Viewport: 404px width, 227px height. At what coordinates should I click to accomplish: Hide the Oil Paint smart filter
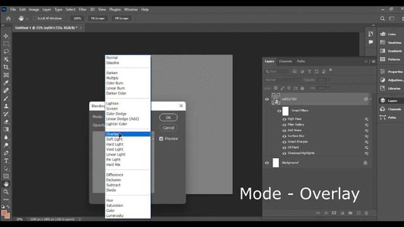tap(284, 148)
